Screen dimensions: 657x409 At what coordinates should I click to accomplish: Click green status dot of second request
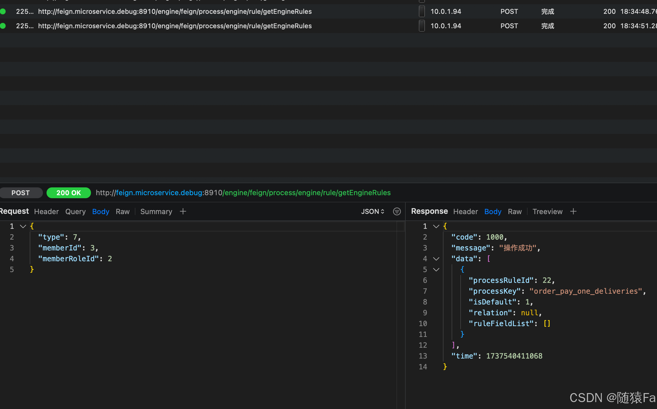[3, 26]
